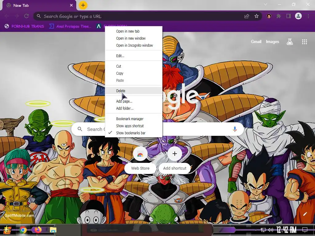This screenshot has width=315, height=236.
Task: Choose Cut in the context menu
Action: pyautogui.click(x=134, y=66)
